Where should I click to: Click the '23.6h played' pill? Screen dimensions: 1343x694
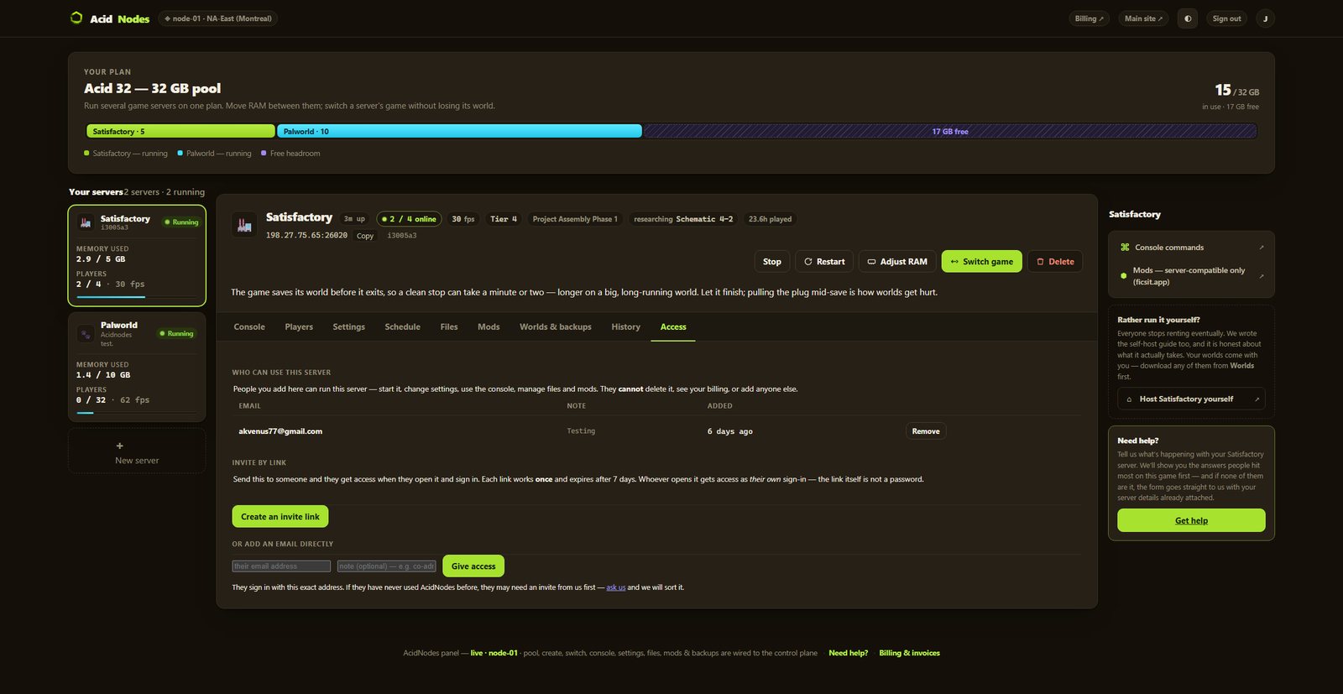770,219
